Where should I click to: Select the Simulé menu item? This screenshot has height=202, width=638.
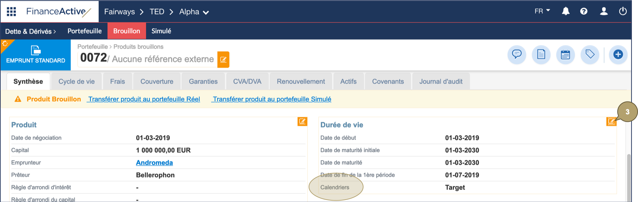coord(161,31)
